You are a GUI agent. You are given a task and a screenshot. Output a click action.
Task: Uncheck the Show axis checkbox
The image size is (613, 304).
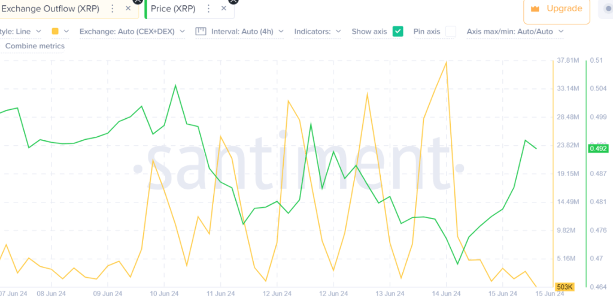[x=398, y=31]
